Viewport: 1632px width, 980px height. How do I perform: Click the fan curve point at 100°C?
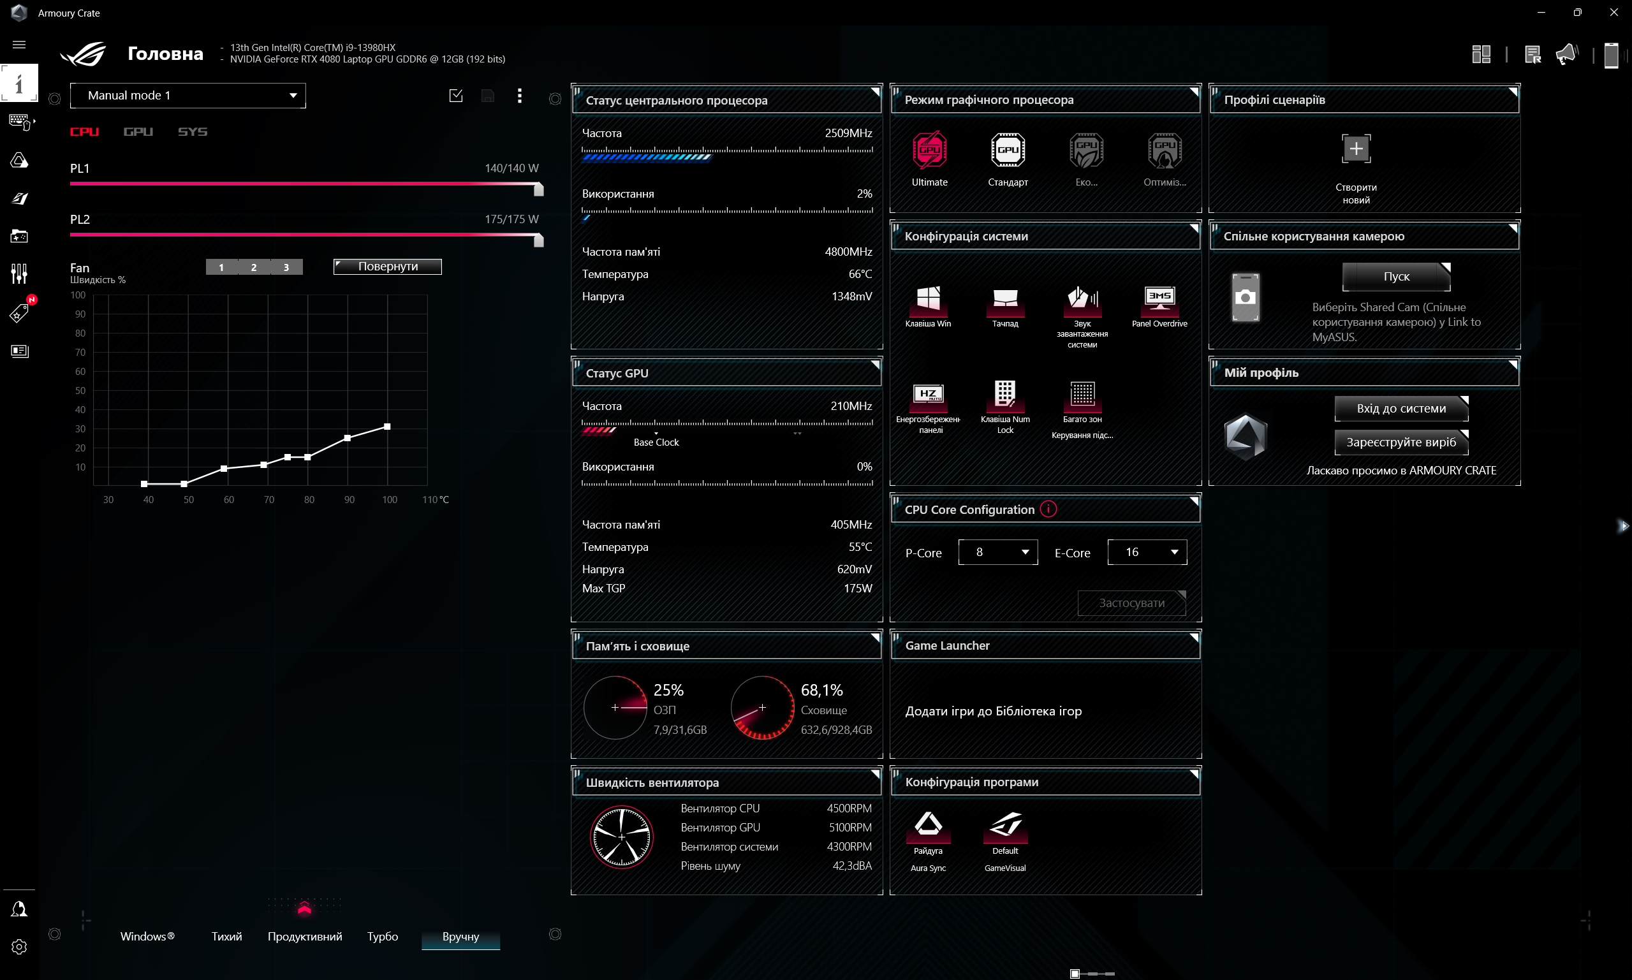(x=387, y=427)
